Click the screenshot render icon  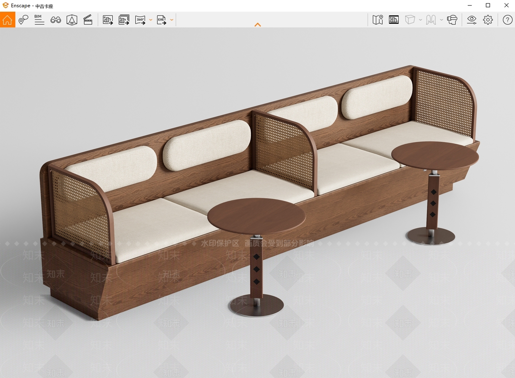coord(108,20)
